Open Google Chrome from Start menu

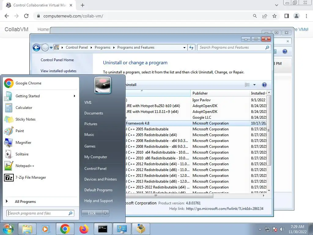(x=41, y=83)
